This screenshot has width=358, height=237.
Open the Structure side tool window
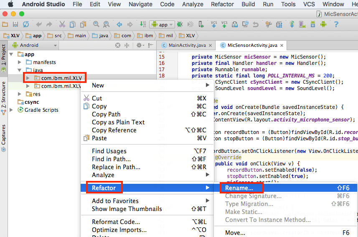pyautogui.click(x=3, y=98)
